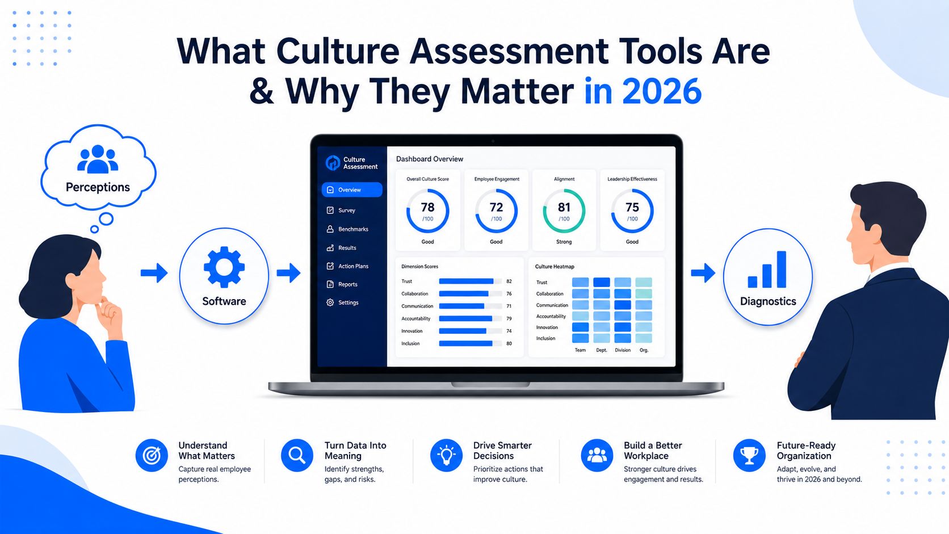The image size is (949, 534).
Task: Click the Overall Culture Score 78 gauge
Action: (x=427, y=211)
